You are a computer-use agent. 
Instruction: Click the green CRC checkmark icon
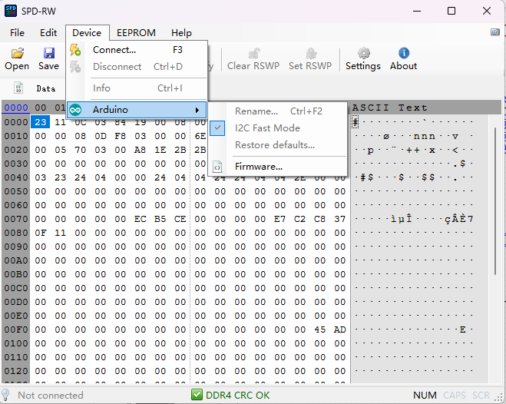point(197,395)
